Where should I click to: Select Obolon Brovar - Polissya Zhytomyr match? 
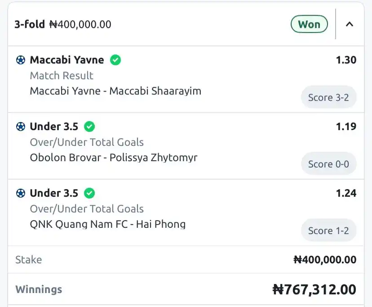click(x=114, y=158)
